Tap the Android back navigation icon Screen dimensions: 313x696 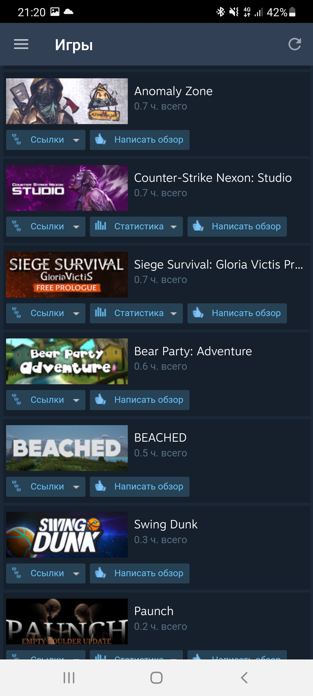pos(244,678)
